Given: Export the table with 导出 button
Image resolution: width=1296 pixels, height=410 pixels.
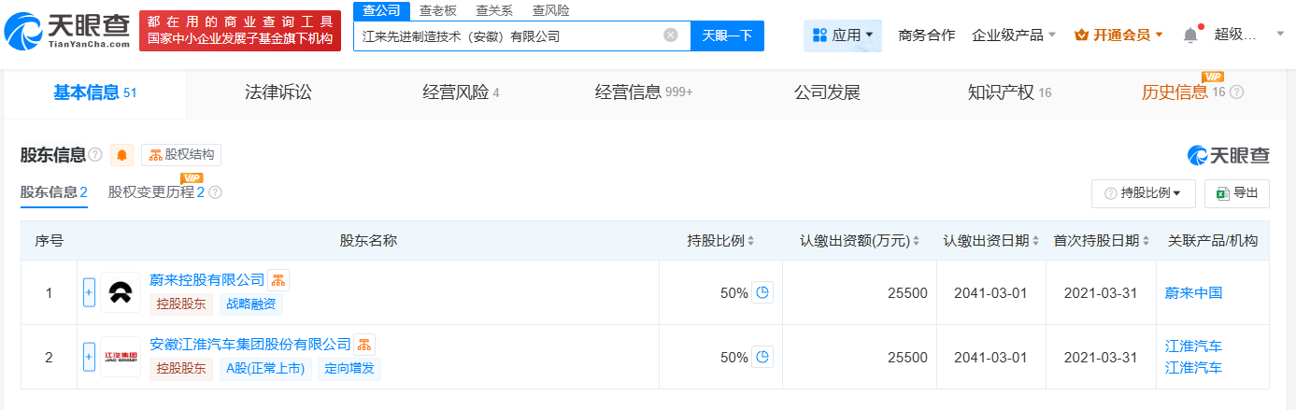Looking at the screenshot, I should click(1236, 193).
